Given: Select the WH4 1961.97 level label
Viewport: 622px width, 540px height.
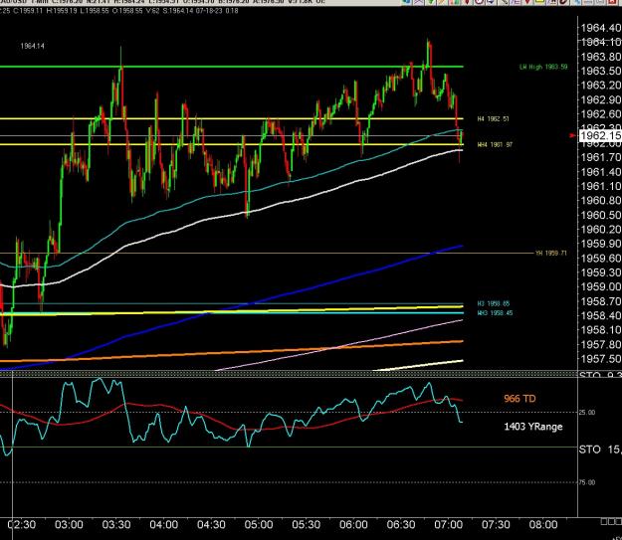Looking at the screenshot, I should pyautogui.click(x=495, y=145).
